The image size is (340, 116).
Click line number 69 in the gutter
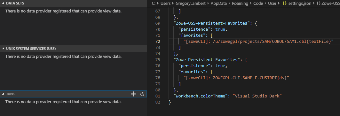click(x=158, y=23)
